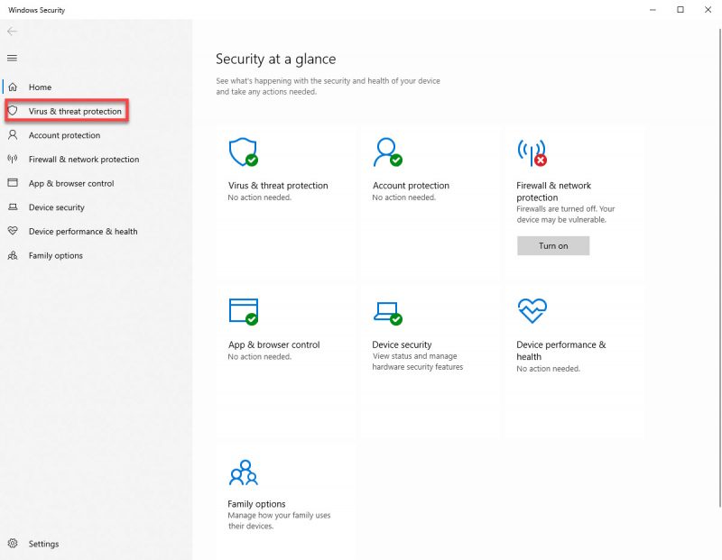Click the back arrow at top left
The image size is (722, 560).
pyautogui.click(x=12, y=32)
